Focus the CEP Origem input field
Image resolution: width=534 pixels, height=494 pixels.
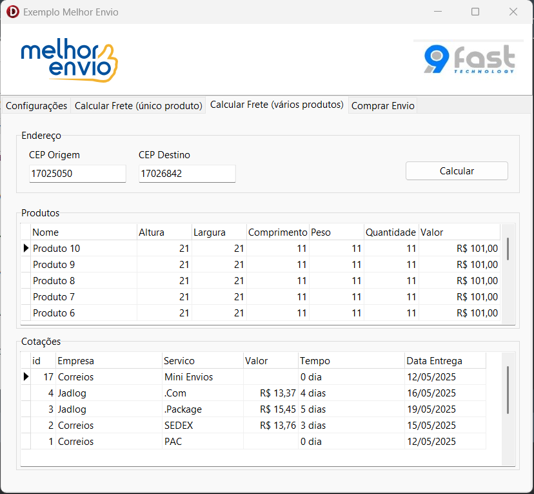pos(77,174)
